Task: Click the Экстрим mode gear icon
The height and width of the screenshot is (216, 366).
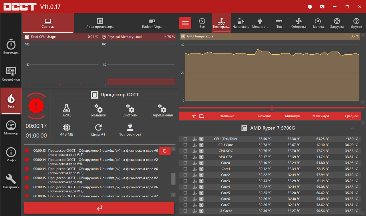Action: point(130,108)
